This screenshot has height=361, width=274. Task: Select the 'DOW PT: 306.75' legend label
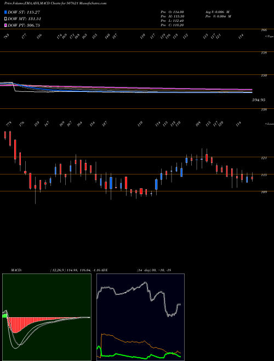[24, 25]
